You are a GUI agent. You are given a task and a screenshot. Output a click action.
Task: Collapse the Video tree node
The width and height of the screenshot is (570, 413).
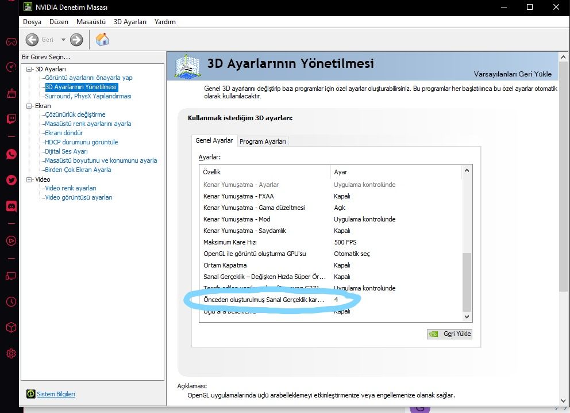tap(29, 179)
